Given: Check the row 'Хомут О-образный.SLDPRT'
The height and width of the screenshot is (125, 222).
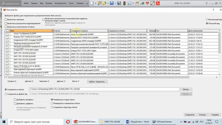Looking at the screenshot, I should (x=7, y=34).
